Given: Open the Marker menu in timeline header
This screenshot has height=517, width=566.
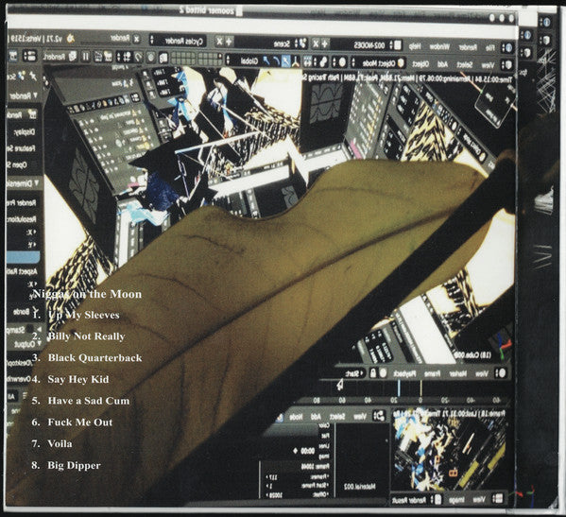Looking at the screenshot, I should pos(459,374).
